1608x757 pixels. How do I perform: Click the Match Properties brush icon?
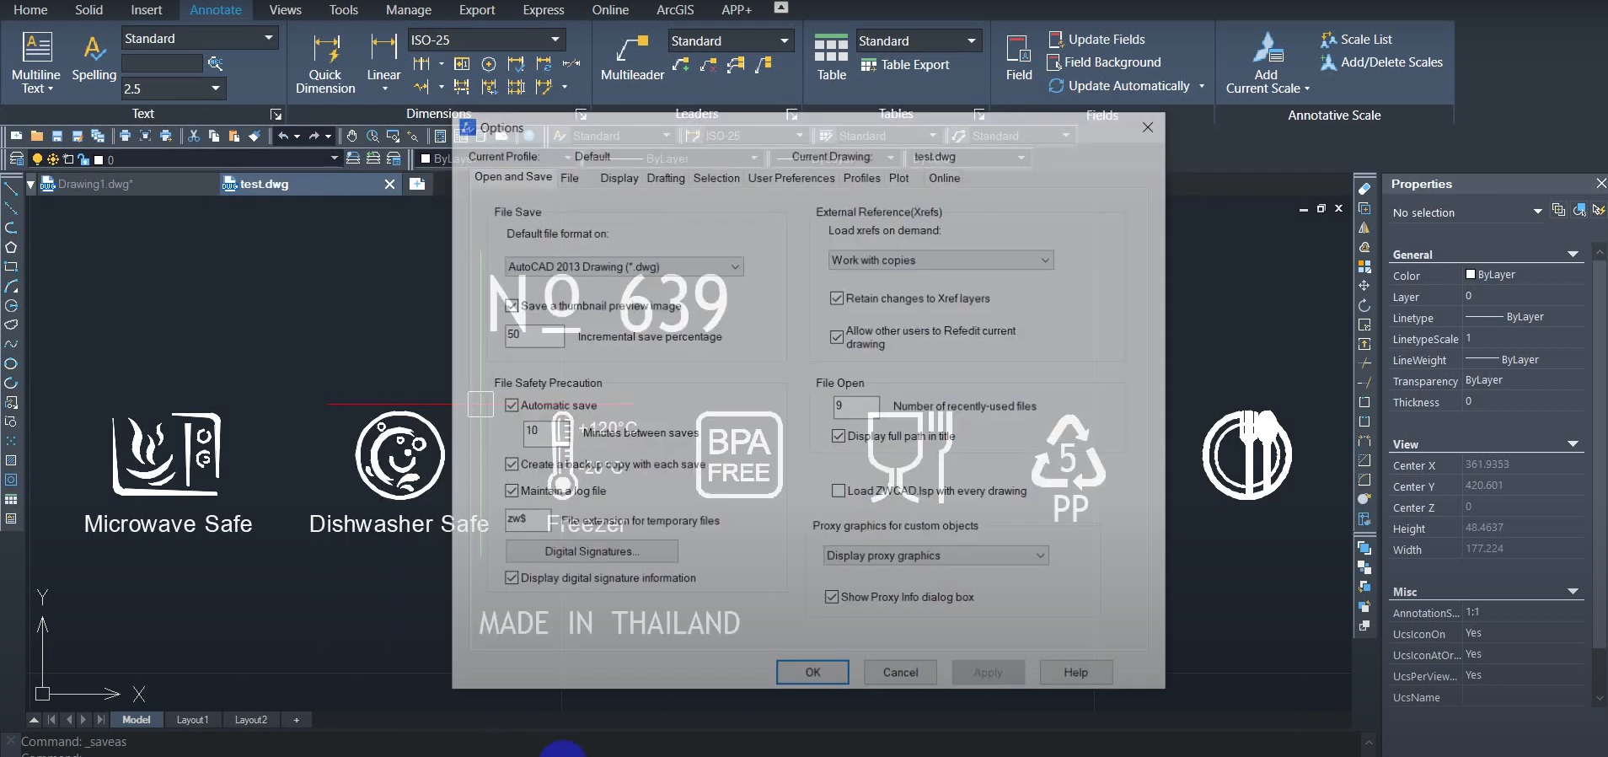click(x=254, y=136)
